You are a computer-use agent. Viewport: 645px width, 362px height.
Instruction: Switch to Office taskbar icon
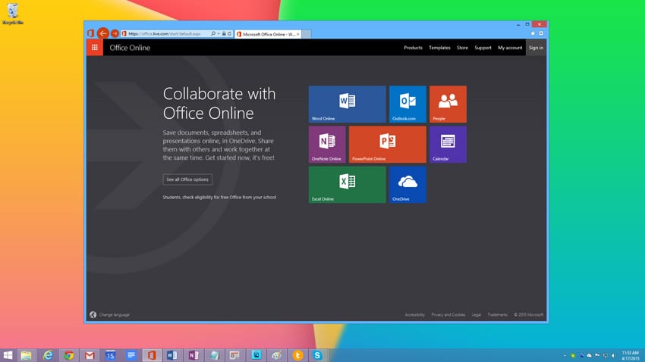click(152, 355)
